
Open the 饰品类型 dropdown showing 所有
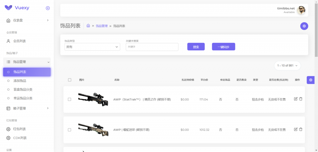point(92,47)
